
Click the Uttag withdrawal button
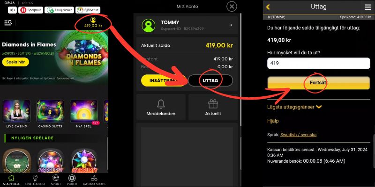[x=210, y=80]
